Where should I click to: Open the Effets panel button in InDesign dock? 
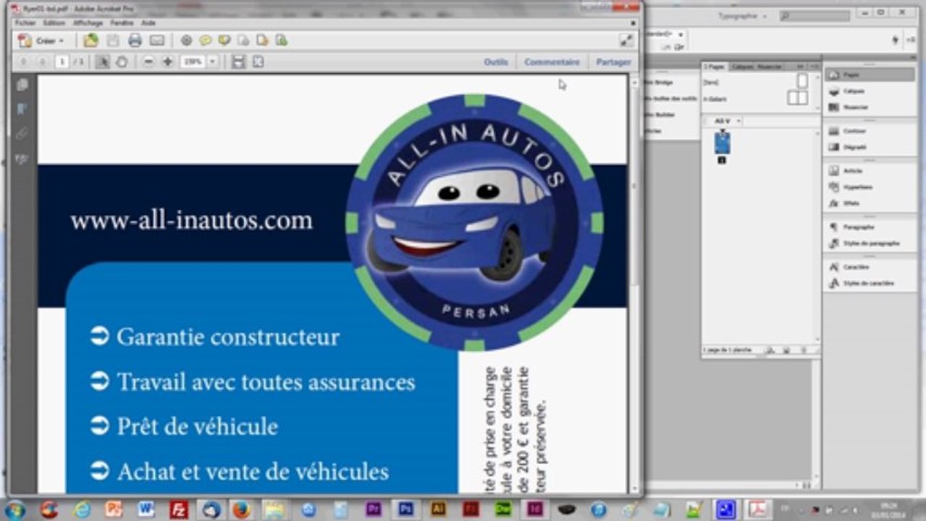(870, 203)
